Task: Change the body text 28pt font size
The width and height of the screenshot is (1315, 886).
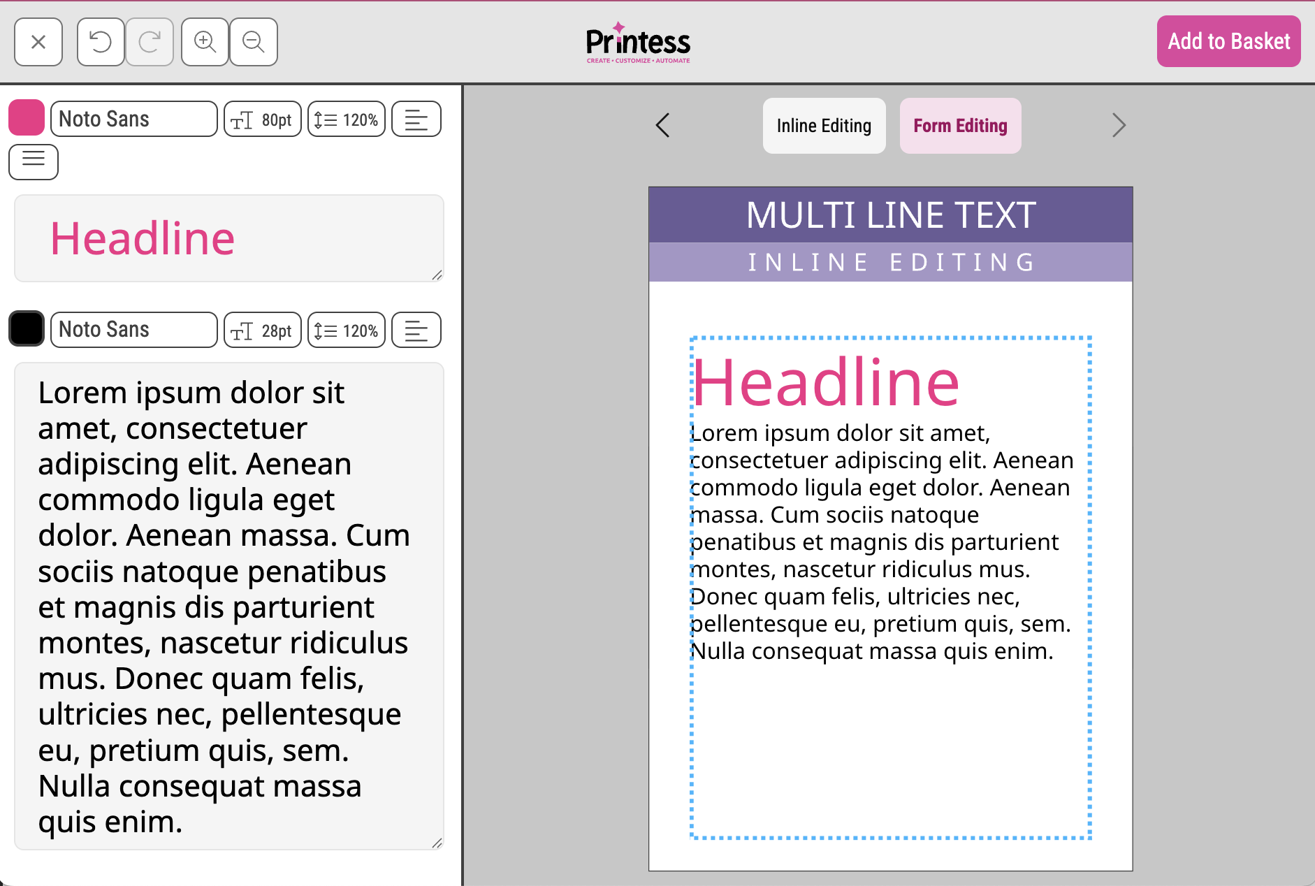Action: pos(263,331)
